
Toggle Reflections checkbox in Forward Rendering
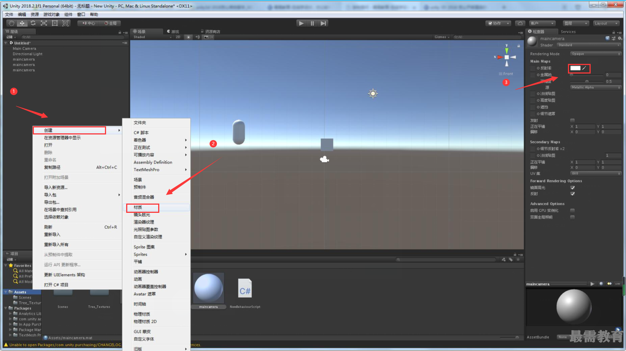572,194
